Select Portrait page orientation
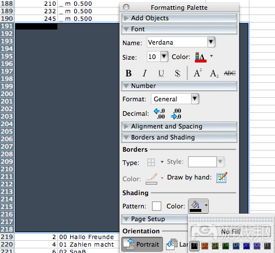This screenshot has width=275, height=253. [142, 244]
